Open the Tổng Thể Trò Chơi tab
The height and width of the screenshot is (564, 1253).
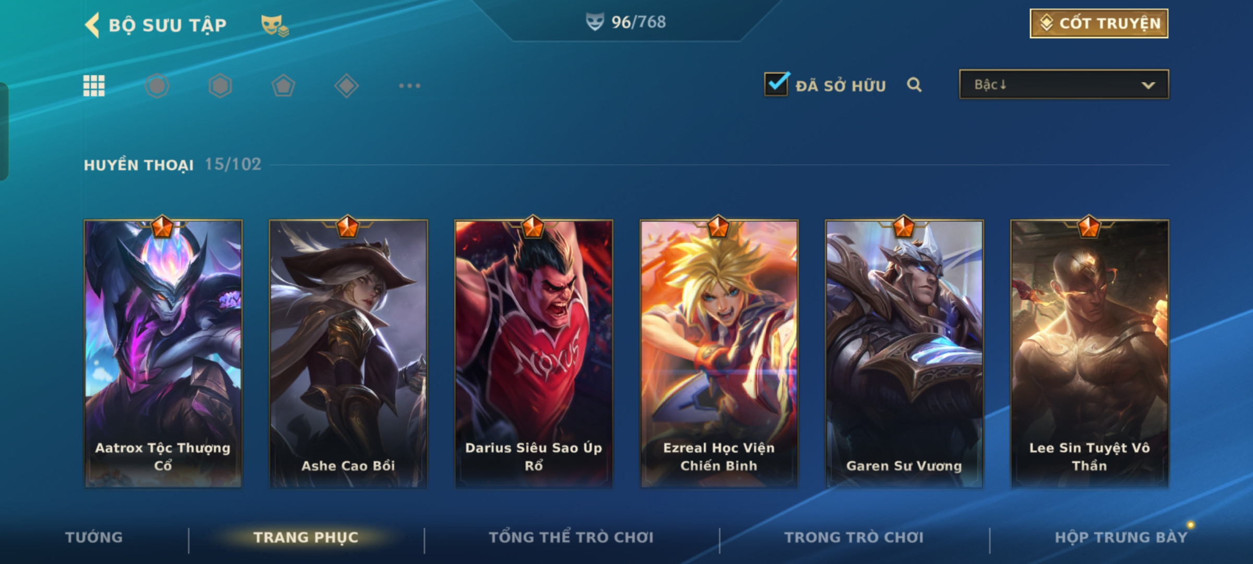(571, 537)
